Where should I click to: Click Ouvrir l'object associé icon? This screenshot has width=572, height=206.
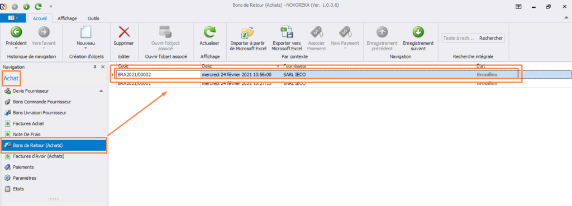165,32
